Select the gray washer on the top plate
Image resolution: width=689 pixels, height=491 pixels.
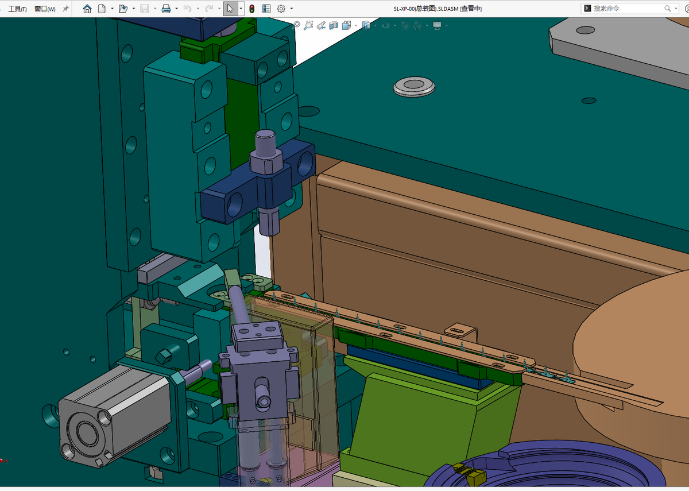coord(413,86)
